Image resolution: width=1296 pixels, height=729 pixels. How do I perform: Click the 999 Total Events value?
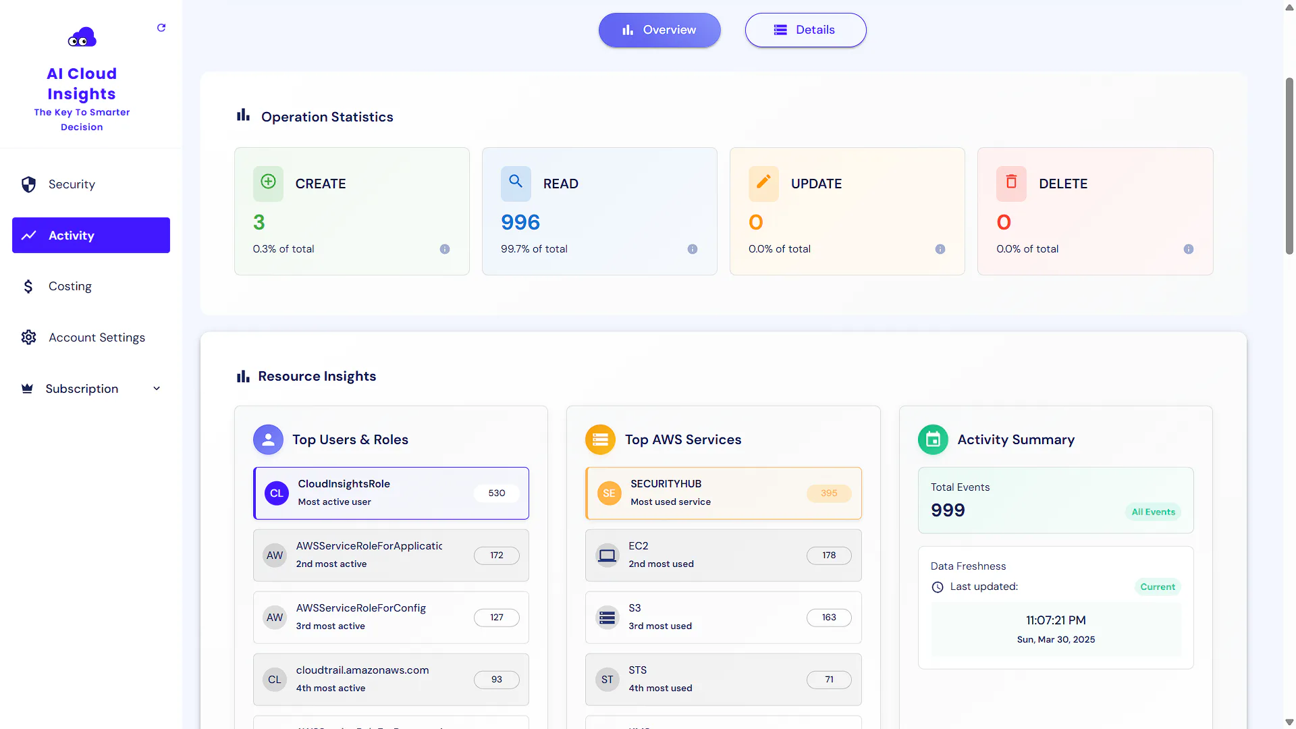[x=948, y=510]
